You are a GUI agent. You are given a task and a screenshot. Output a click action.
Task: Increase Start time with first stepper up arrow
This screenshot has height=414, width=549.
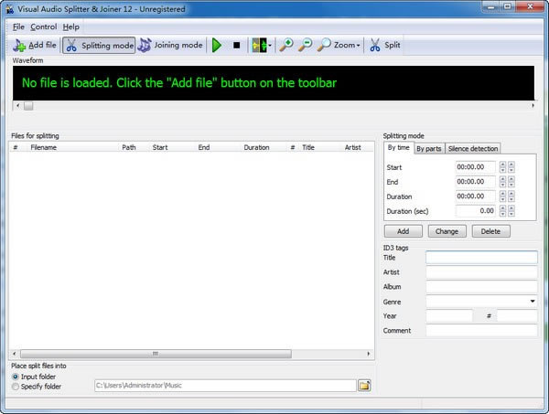[502, 165]
